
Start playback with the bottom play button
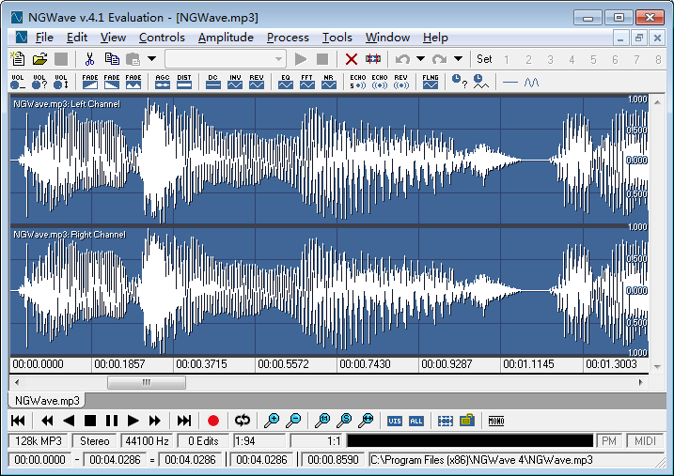(133, 421)
